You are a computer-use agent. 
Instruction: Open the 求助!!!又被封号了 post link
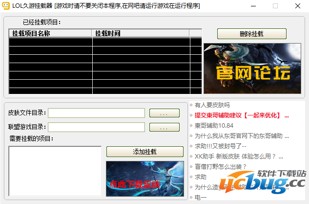(x=221, y=146)
